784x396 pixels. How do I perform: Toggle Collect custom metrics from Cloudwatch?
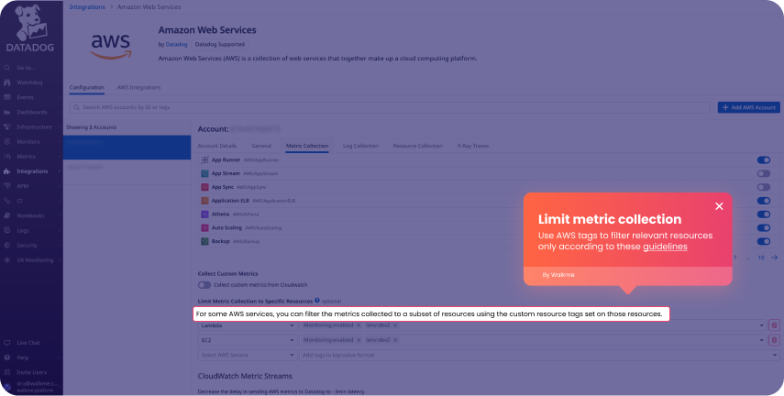[204, 284]
